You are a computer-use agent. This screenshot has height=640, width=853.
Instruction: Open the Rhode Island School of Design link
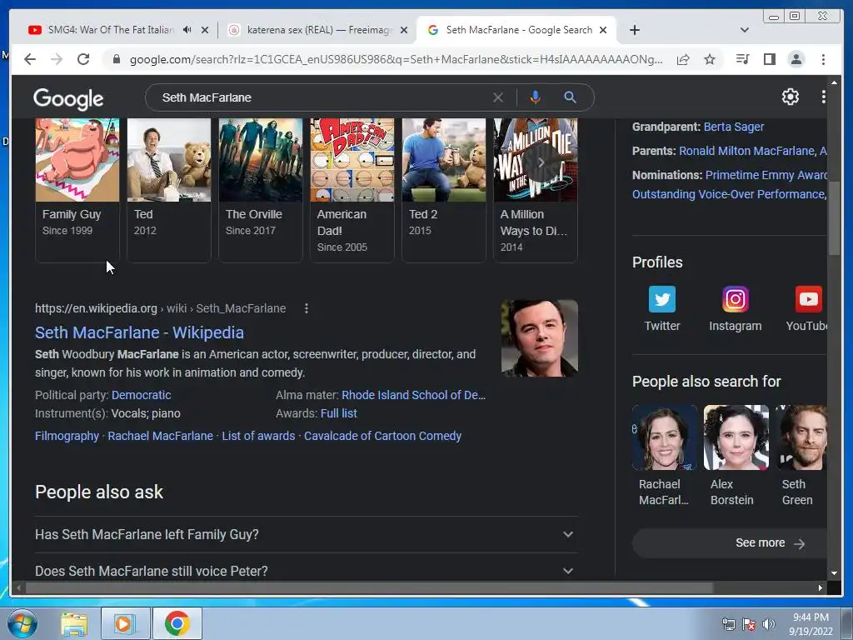point(413,395)
